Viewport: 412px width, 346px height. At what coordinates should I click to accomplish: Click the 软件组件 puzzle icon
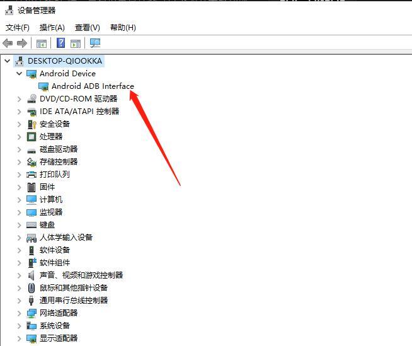pyautogui.click(x=31, y=263)
